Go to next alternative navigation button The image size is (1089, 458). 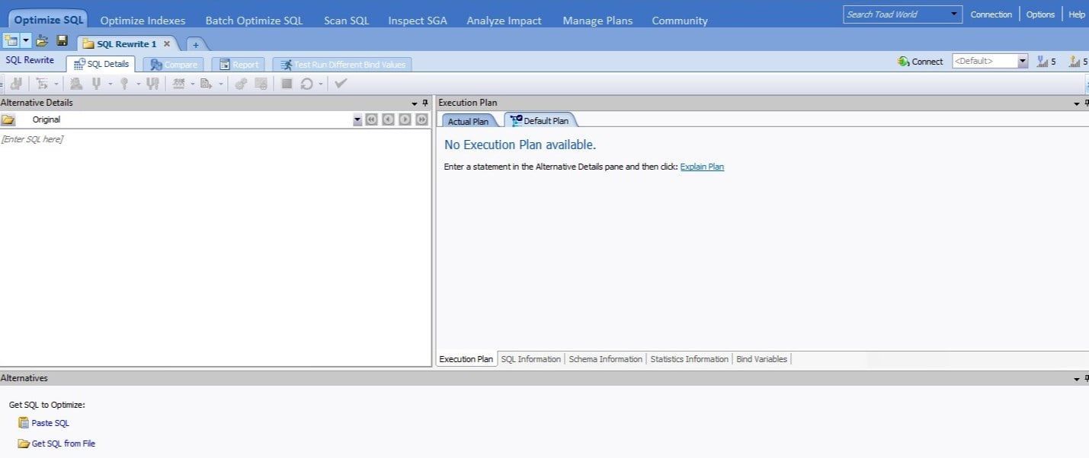(405, 119)
